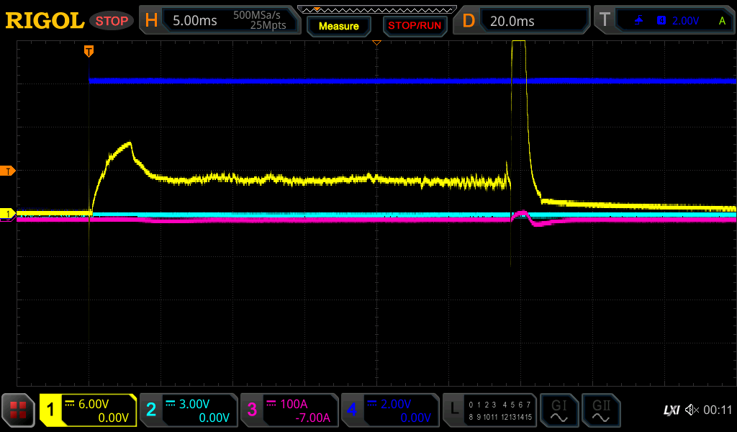Click channel 1 ground reference marker

9,214
